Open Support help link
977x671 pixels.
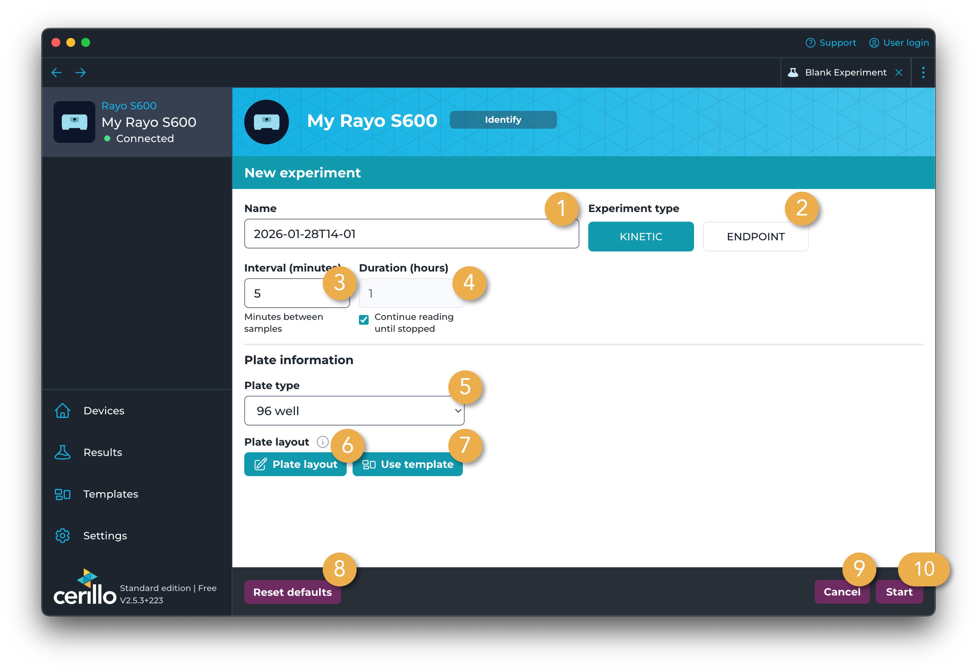click(x=830, y=43)
